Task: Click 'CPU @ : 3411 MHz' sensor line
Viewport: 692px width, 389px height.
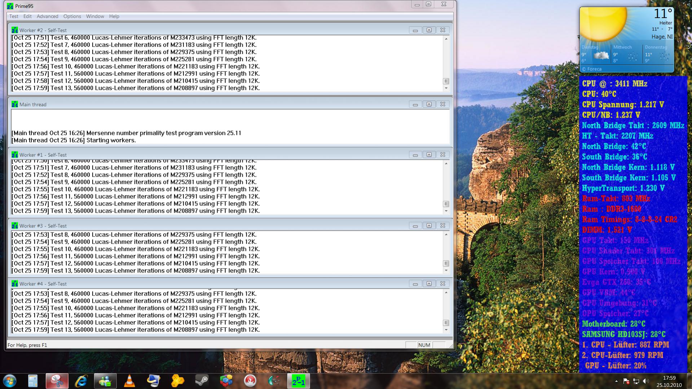Action: 614,84
